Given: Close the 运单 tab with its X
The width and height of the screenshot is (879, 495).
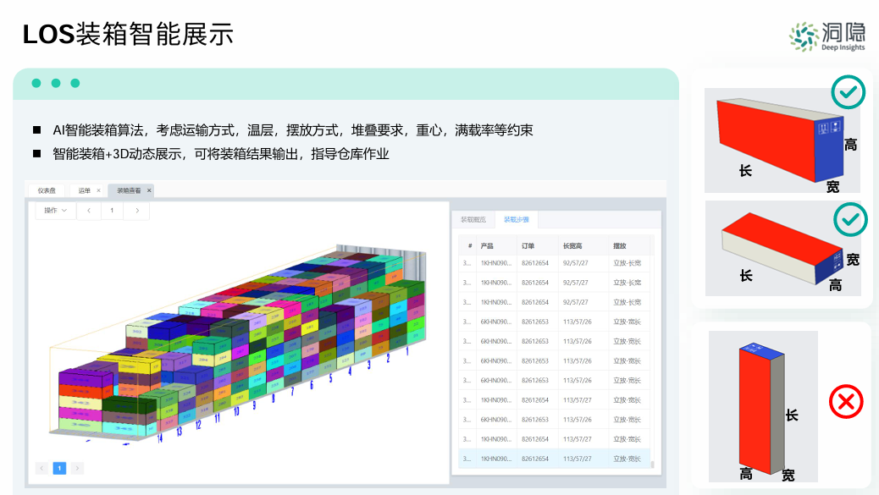Looking at the screenshot, I should pos(98,190).
